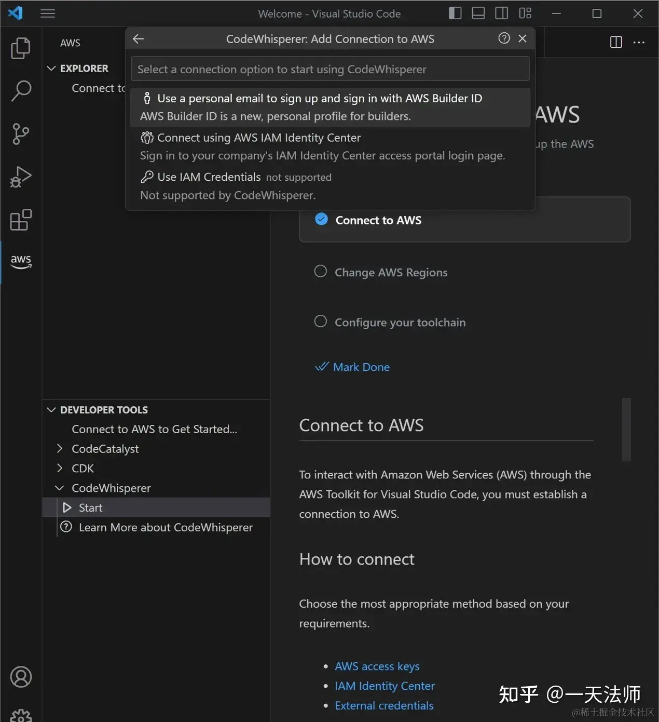
Task: Click the Builder ID person icon
Action: click(x=147, y=98)
